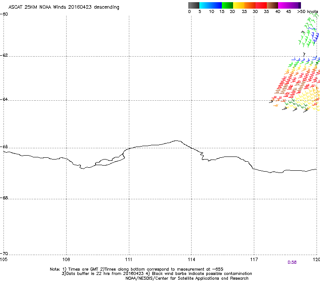
Task: Click the chart title 'ASCAT 25KM NOAA Winds 20160423 descending'
Action: pyautogui.click(x=64, y=7)
